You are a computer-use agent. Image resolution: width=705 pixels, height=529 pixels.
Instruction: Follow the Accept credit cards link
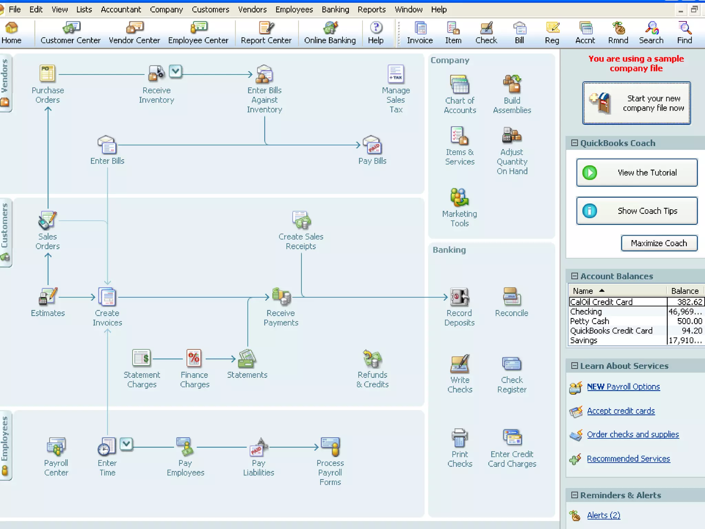[621, 411]
